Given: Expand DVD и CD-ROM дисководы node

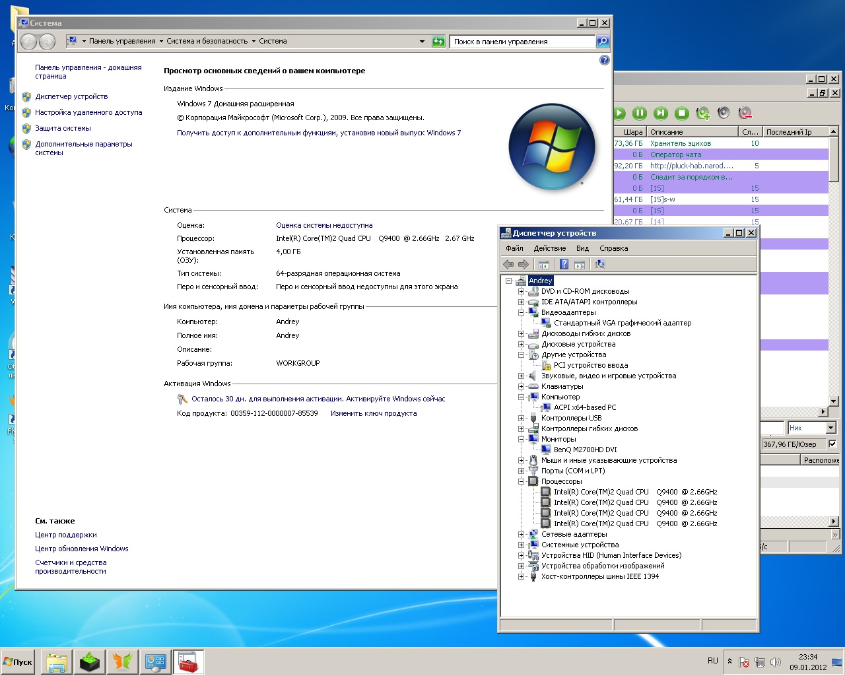Looking at the screenshot, I should [521, 291].
